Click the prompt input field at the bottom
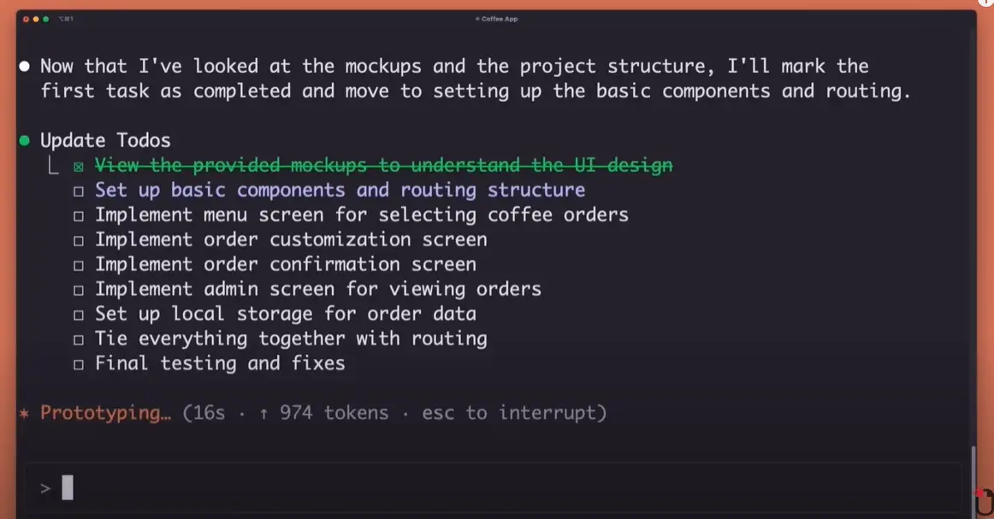This screenshot has height=519, width=994. (494, 487)
